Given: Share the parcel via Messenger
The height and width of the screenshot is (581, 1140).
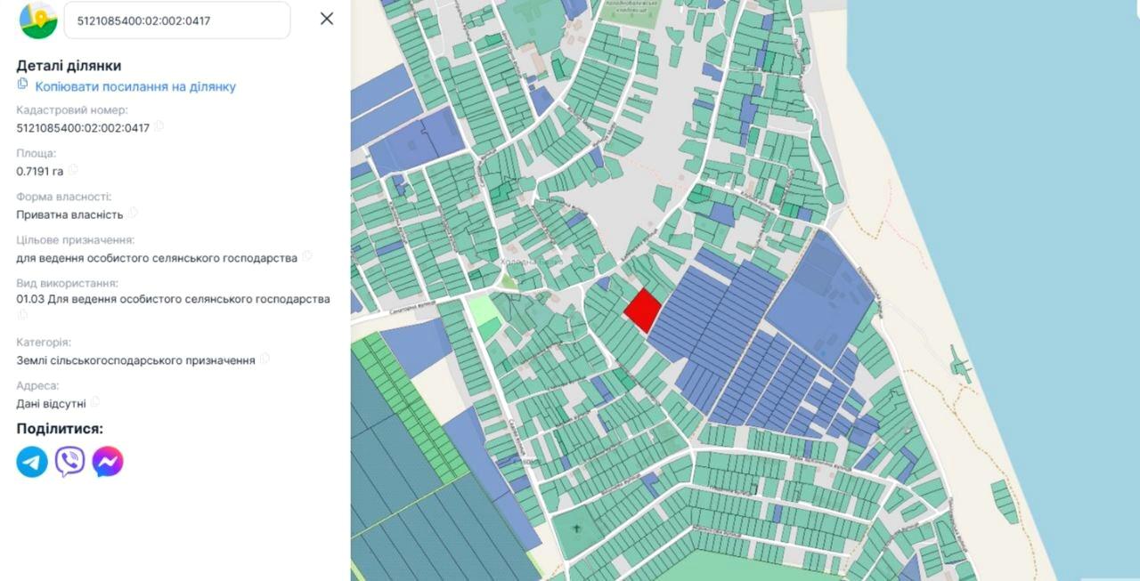Looking at the screenshot, I should 108,462.
